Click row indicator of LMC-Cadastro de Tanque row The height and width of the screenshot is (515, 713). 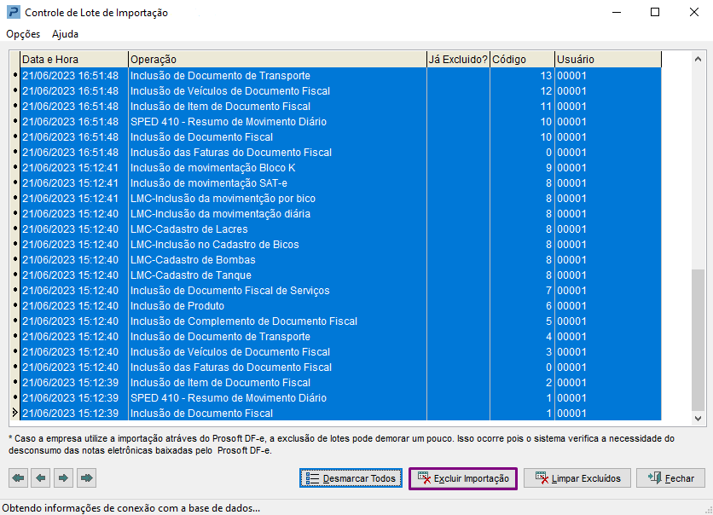[x=15, y=275]
